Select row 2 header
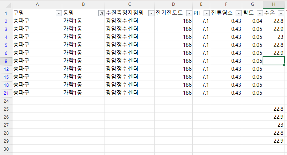 [6, 21]
